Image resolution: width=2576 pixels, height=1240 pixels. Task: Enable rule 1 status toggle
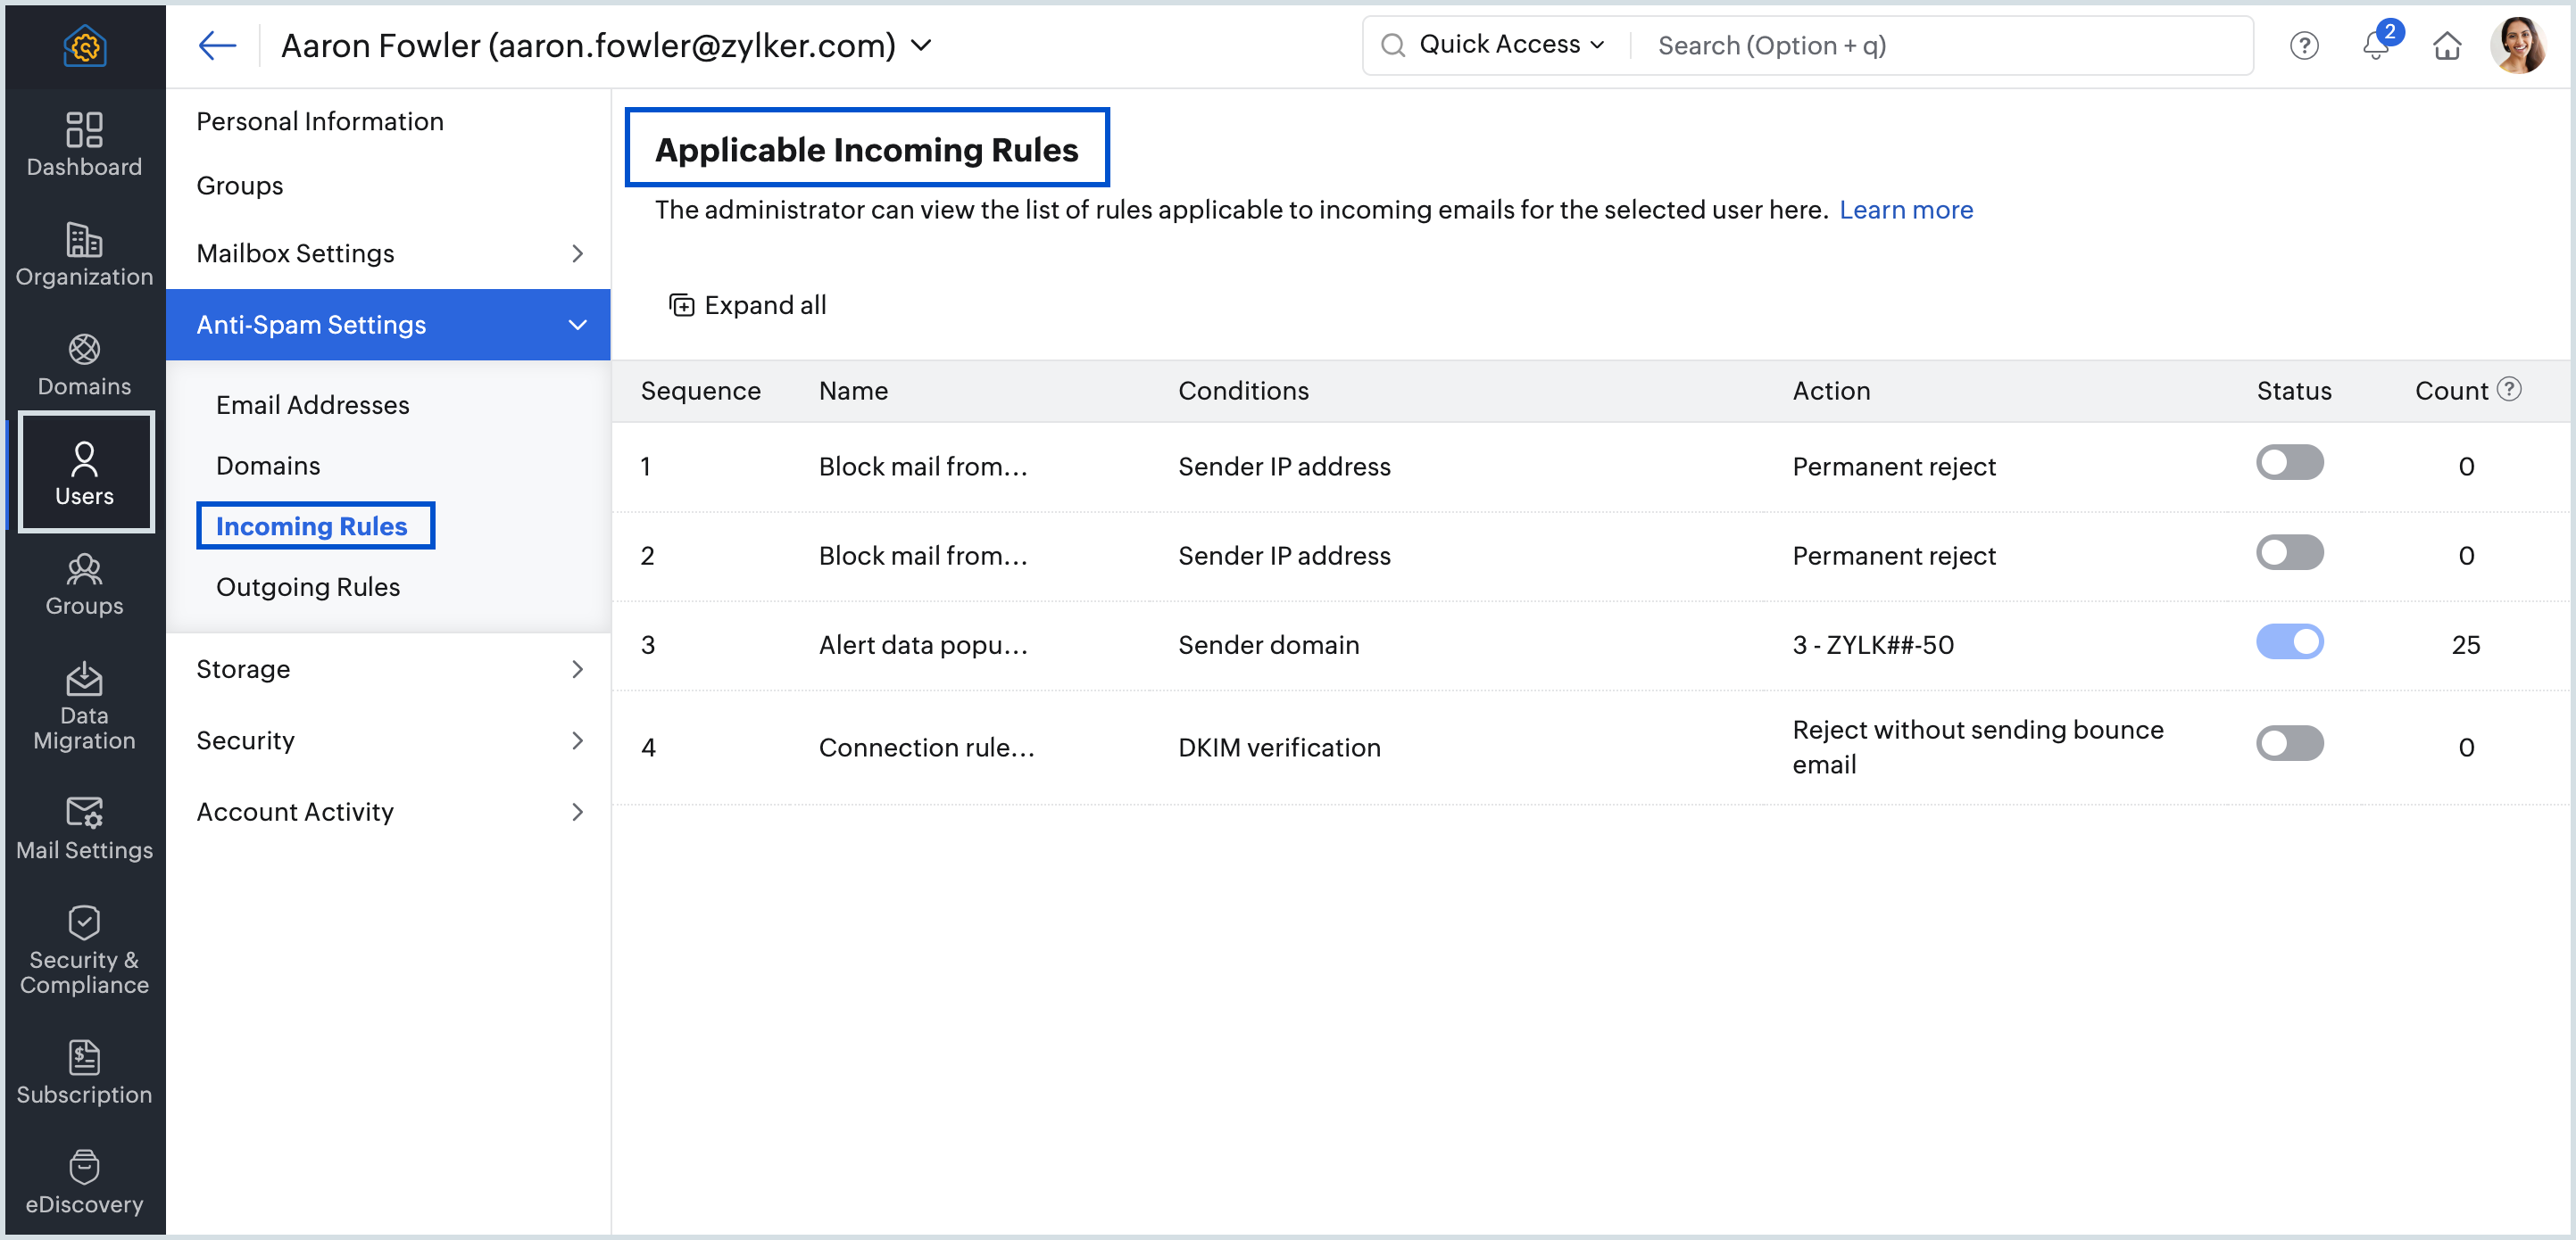point(2289,463)
